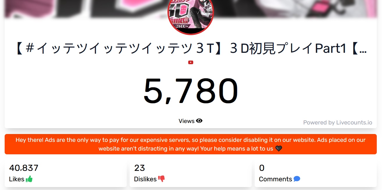The height and width of the screenshot is (190, 382).
Task: Click the black heart icon in ad notice
Action: click(x=279, y=149)
